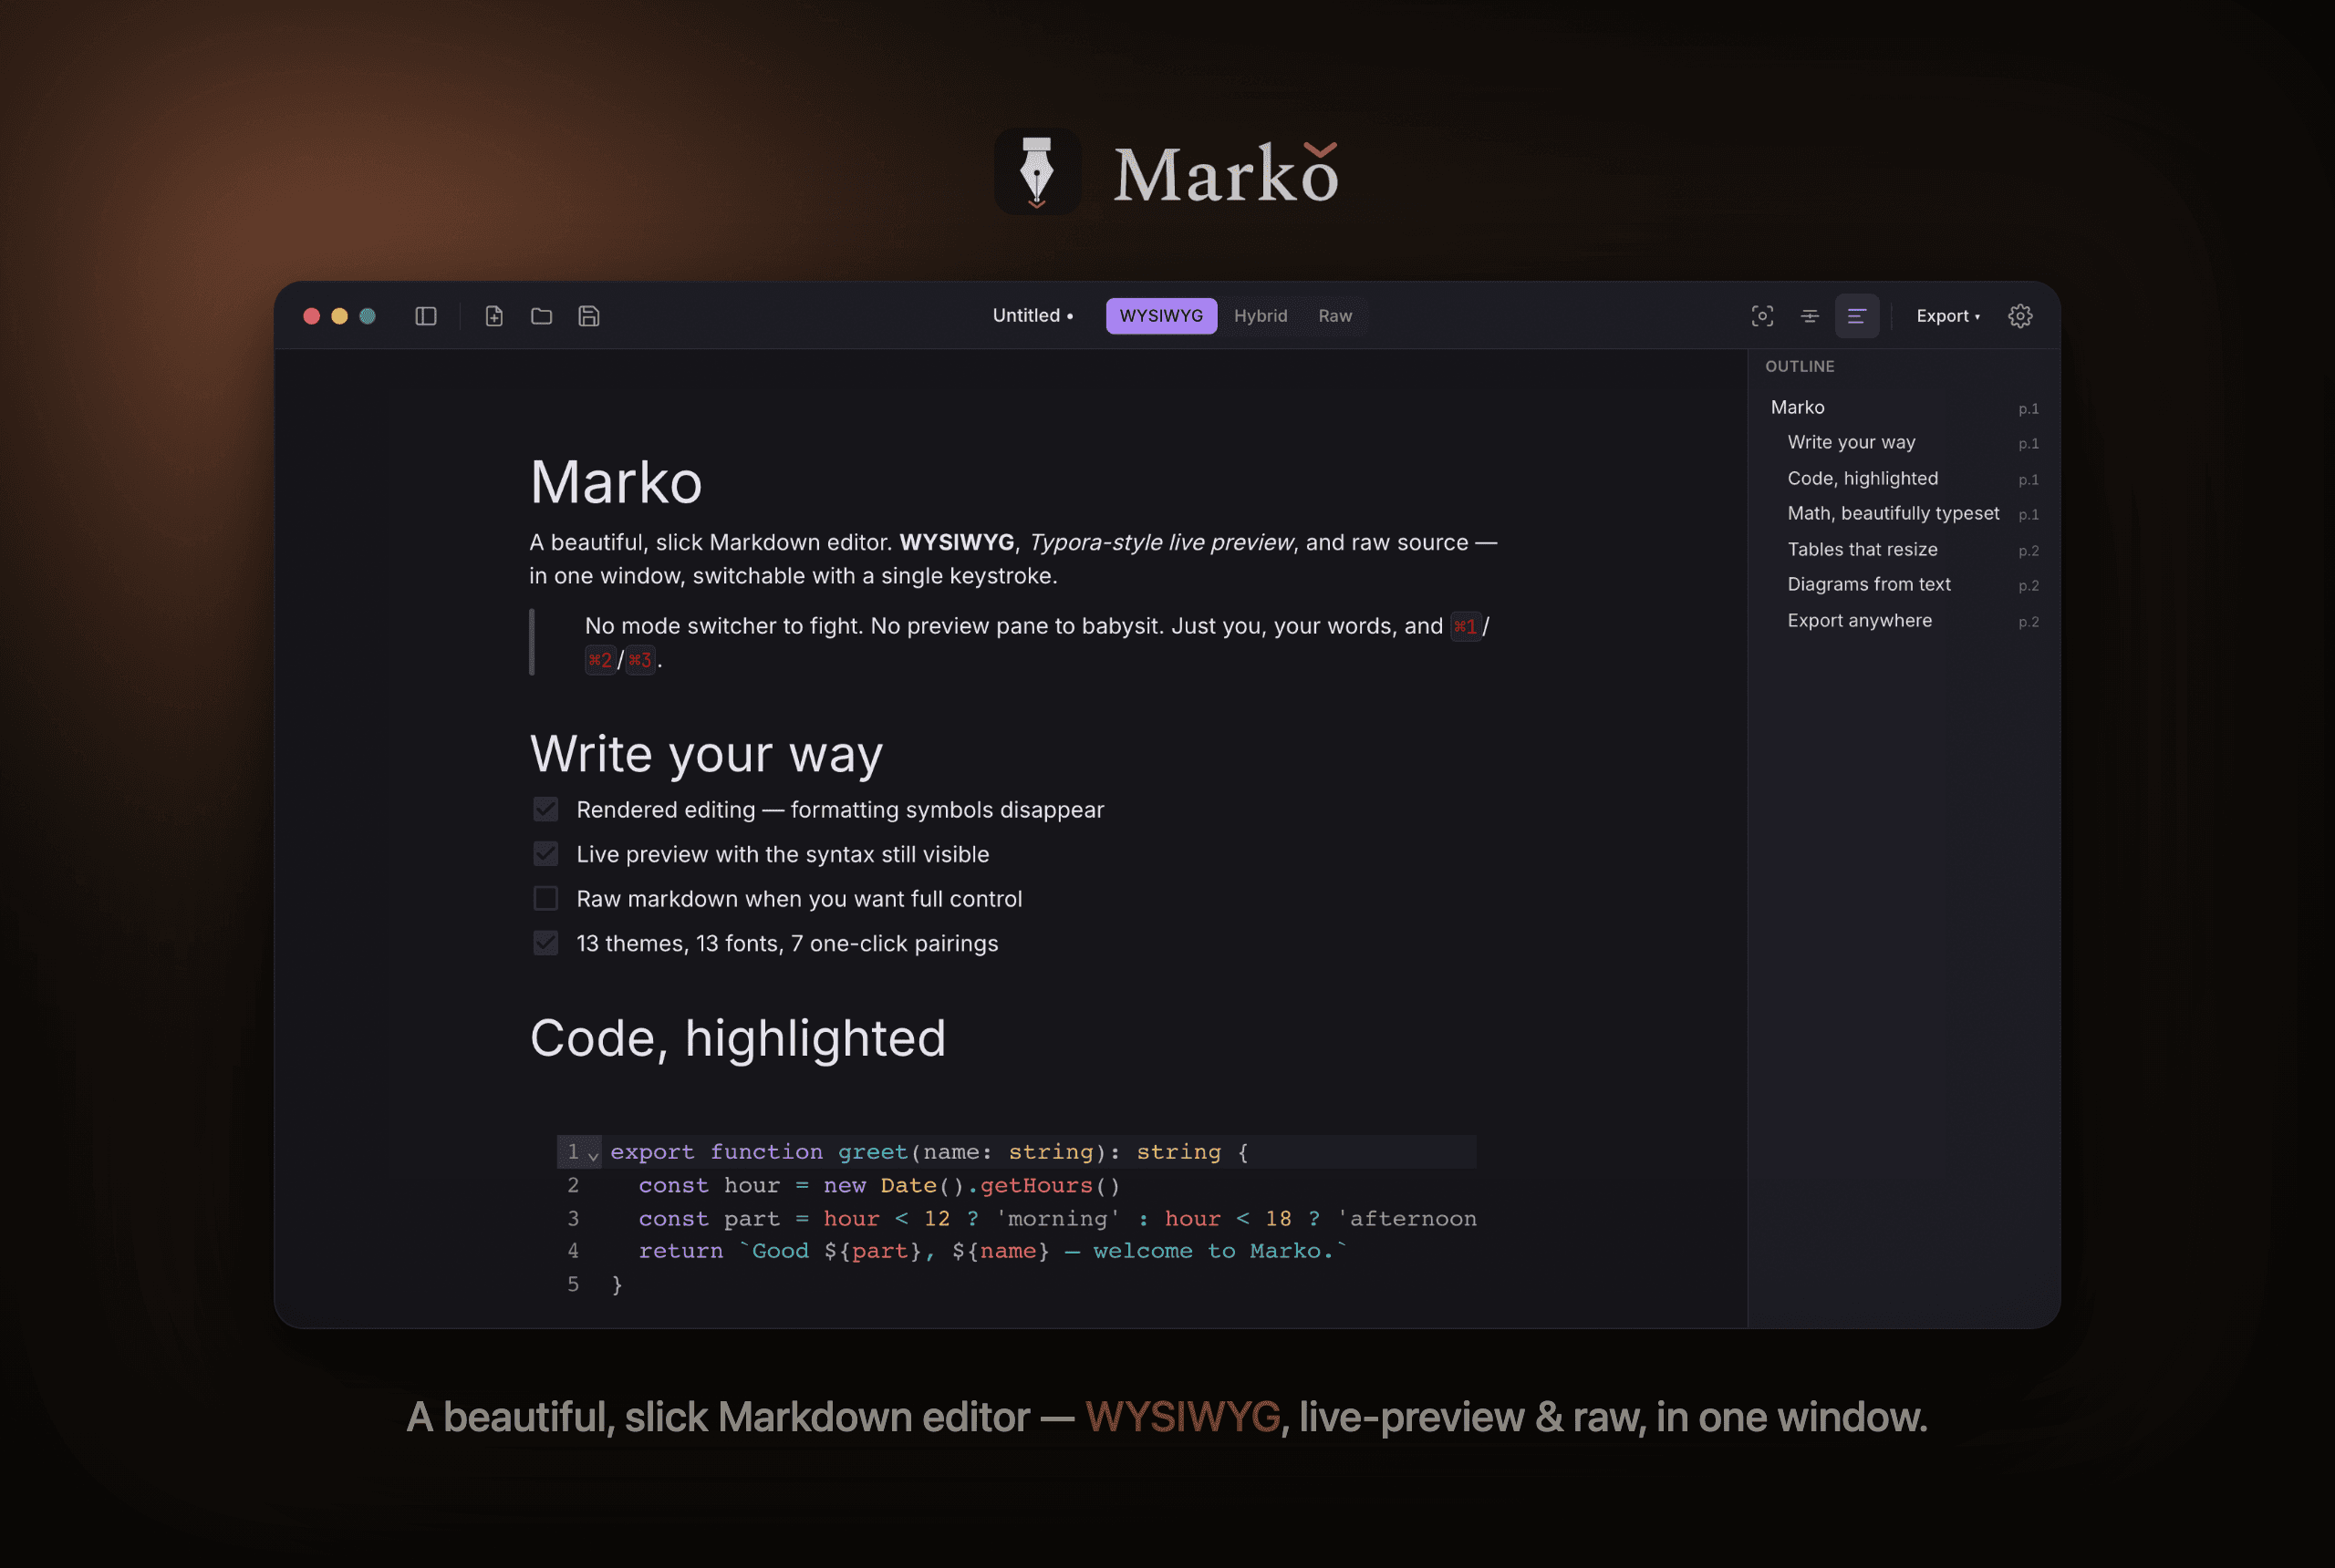Click the closing brace on code line 5
Image resolution: width=2335 pixels, height=1568 pixels.
[x=617, y=1284]
